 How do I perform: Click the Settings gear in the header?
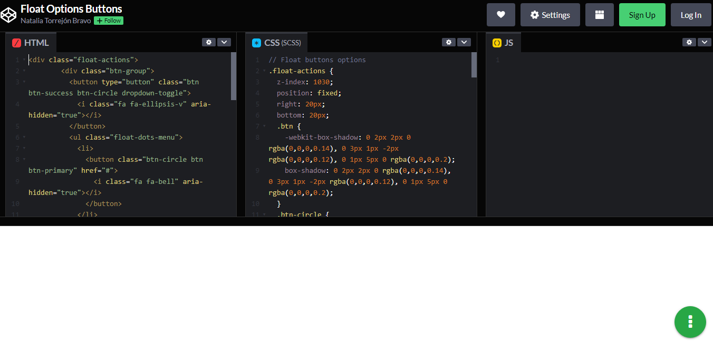550,14
